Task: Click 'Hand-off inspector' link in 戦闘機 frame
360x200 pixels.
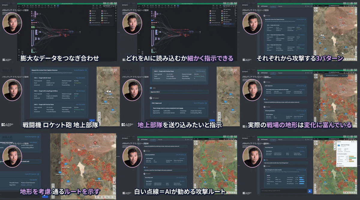Action: [80, 70]
